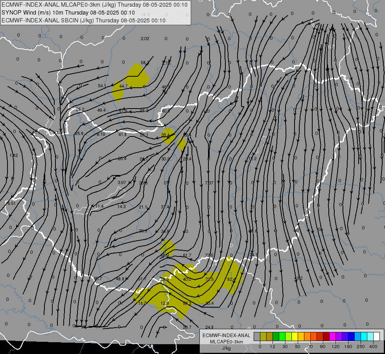Click the map value '14.3'

121,206
